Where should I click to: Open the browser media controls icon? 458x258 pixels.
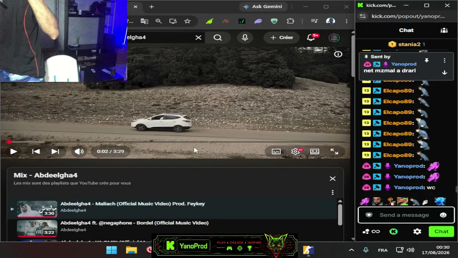click(x=314, y=21)
